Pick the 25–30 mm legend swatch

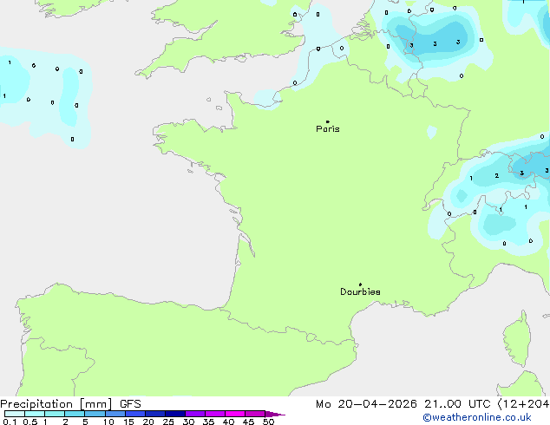(175, 414)
